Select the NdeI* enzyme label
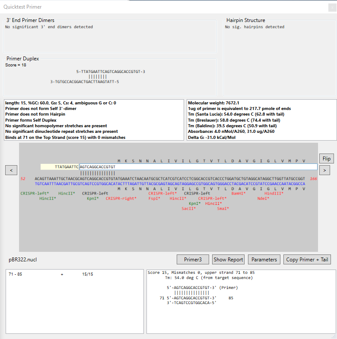Screen dimensions: 337x339 tap(263, 199)
